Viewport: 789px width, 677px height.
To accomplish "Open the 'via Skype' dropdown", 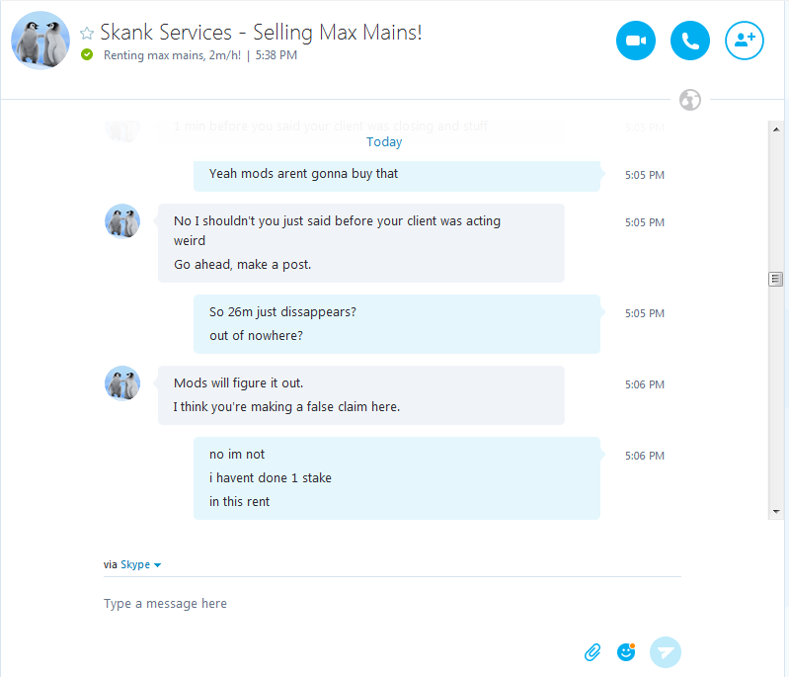I will pyautogui.click(x=140, y=565).
